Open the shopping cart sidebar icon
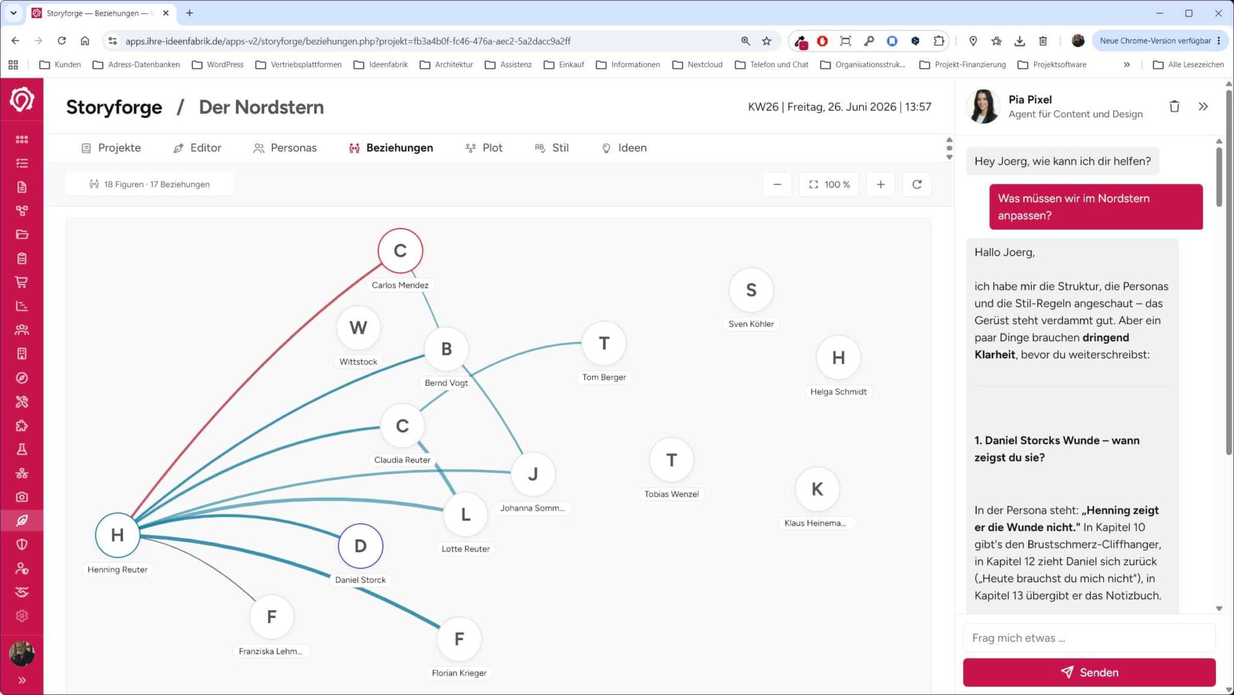1234x695 pixels. click(22, 282)
